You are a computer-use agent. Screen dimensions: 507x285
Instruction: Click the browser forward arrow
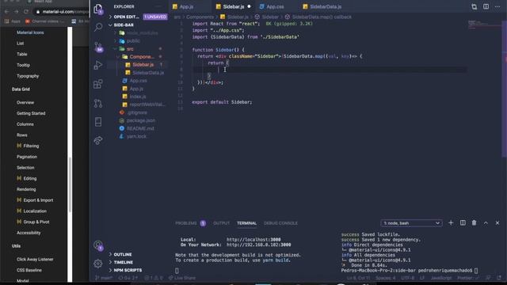tap(16, 12)
